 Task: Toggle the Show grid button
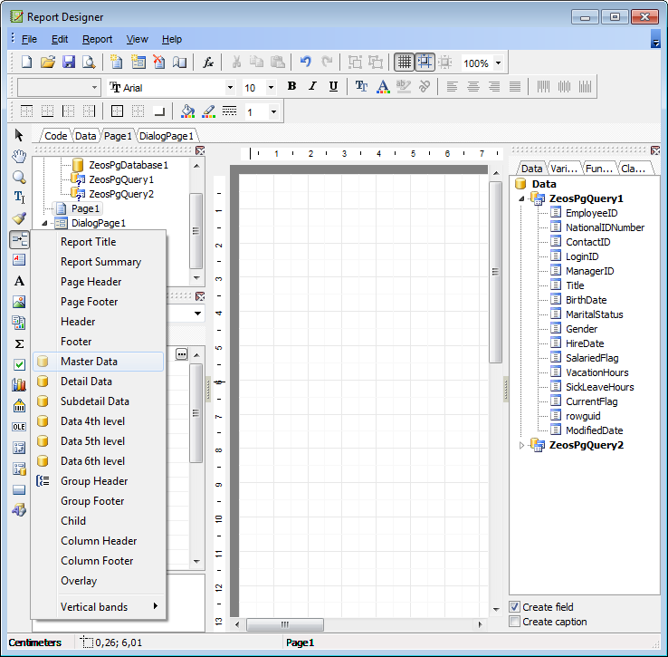[404, 63]
